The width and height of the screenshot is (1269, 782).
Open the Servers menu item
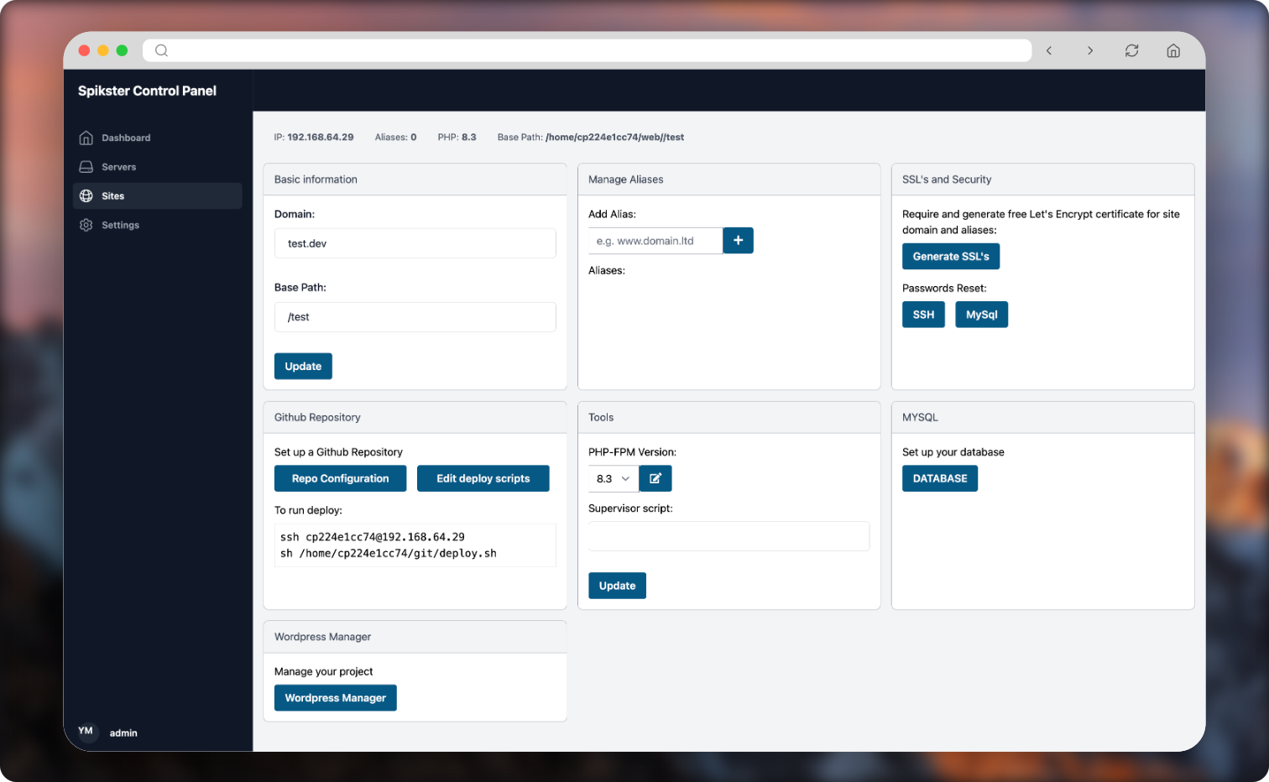(x=158, y=167)
